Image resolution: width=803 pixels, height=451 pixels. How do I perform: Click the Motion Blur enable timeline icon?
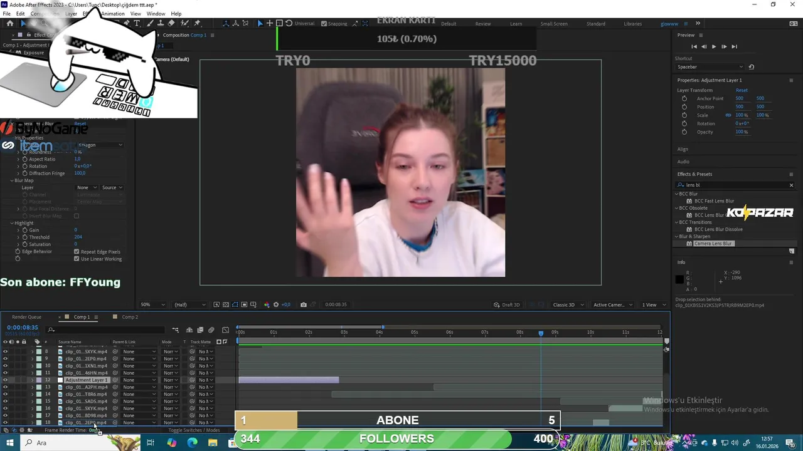(x=211, y=330)
